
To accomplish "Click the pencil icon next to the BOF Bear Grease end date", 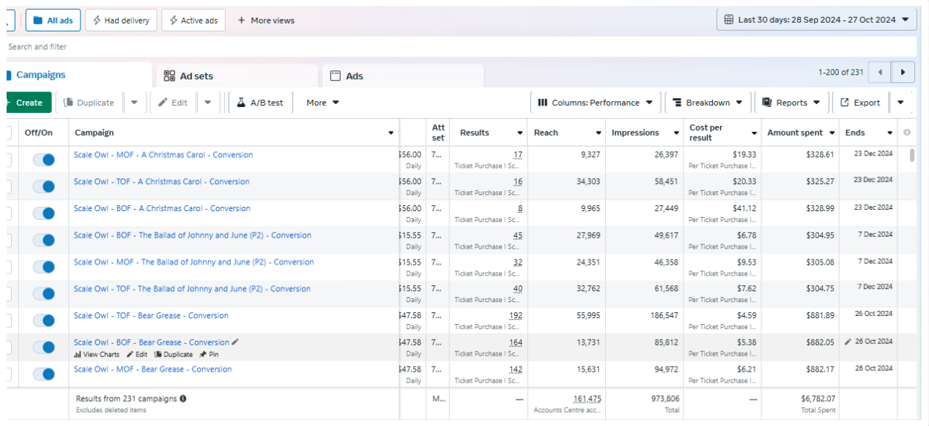I will click(848, 342).
